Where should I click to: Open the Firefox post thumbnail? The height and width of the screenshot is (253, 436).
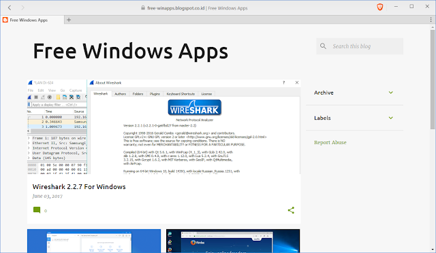coord(233,241)
